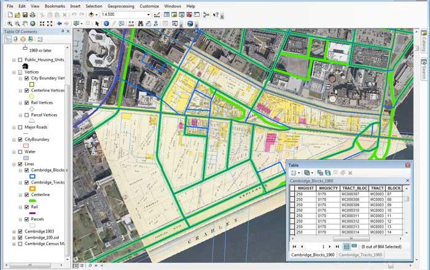
Task: Activate the Measure tool
Action: click(131, 24)
